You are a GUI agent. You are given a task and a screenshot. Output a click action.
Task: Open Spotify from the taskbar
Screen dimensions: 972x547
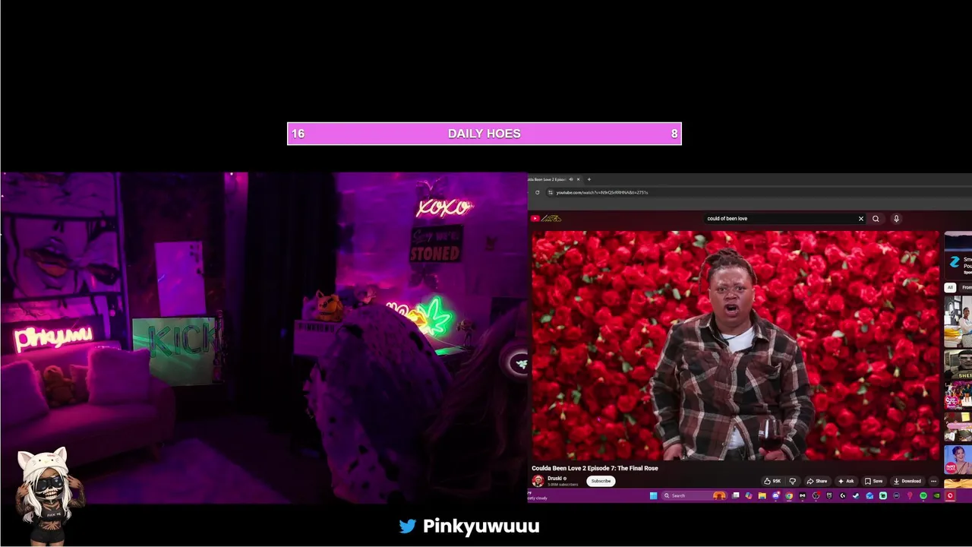coord(923,495)
